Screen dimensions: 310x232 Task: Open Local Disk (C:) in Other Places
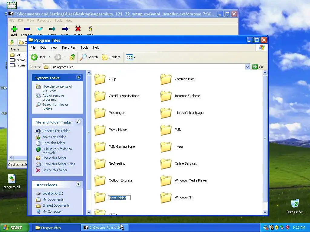[53, 193]
